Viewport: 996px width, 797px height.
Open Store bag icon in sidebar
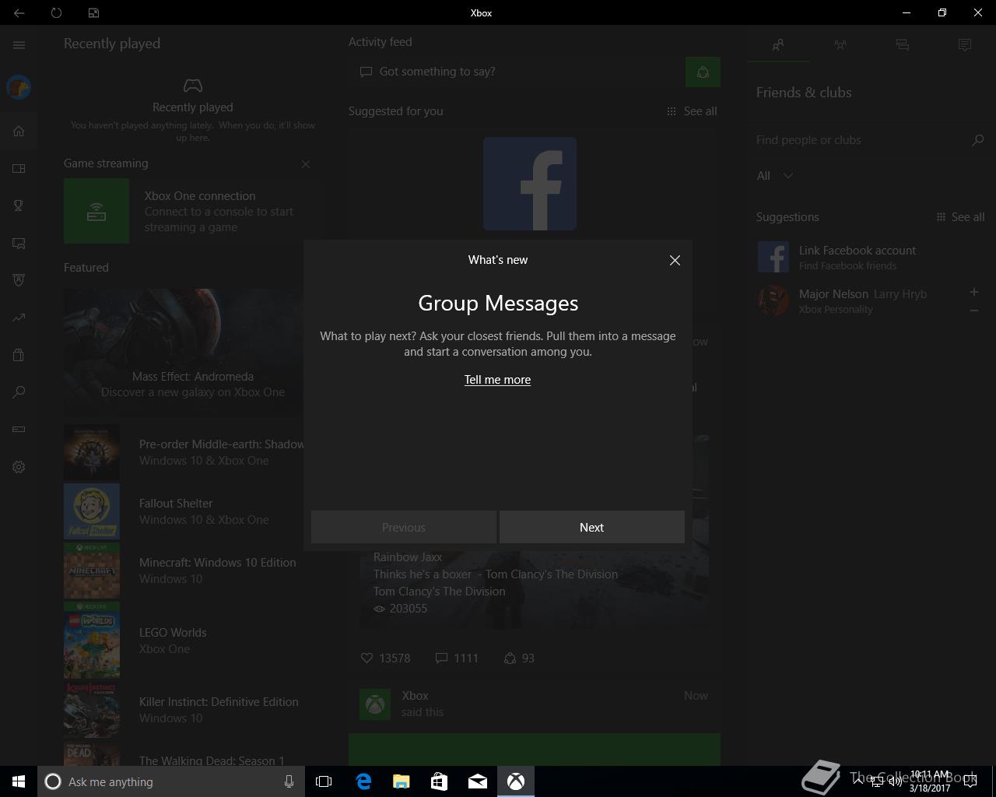pos(19,355)
